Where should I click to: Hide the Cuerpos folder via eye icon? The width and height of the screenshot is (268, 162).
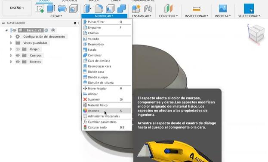tap(18, 56)
